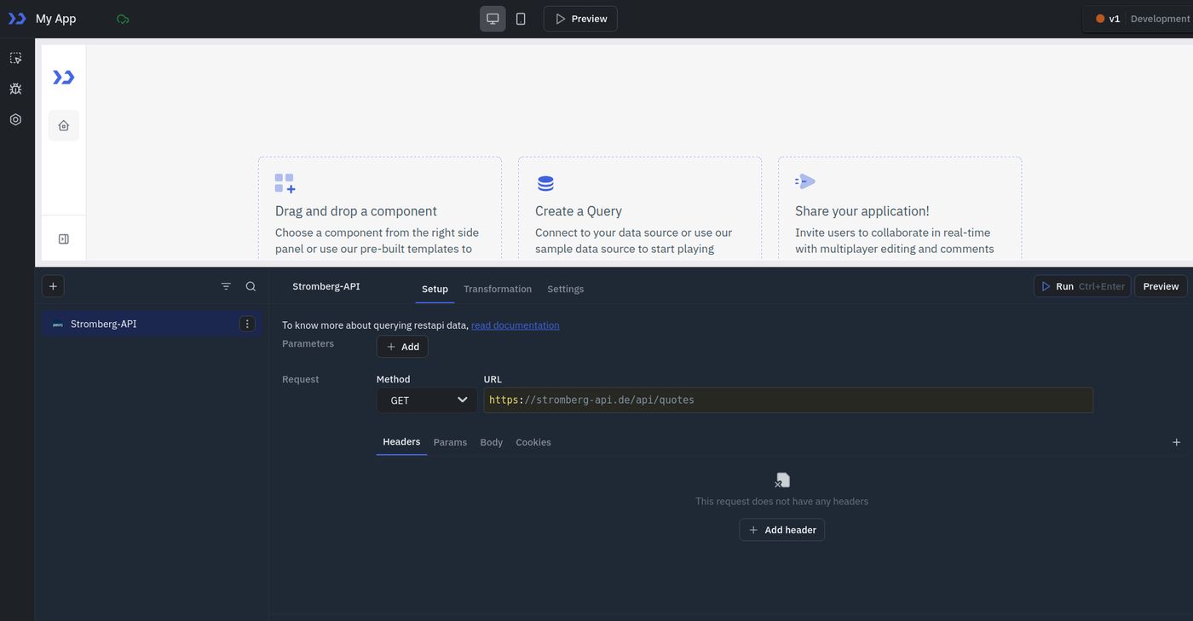Open the v1 version dropdown
This screenshot has height=621, width=1193.
[1110, 19]
